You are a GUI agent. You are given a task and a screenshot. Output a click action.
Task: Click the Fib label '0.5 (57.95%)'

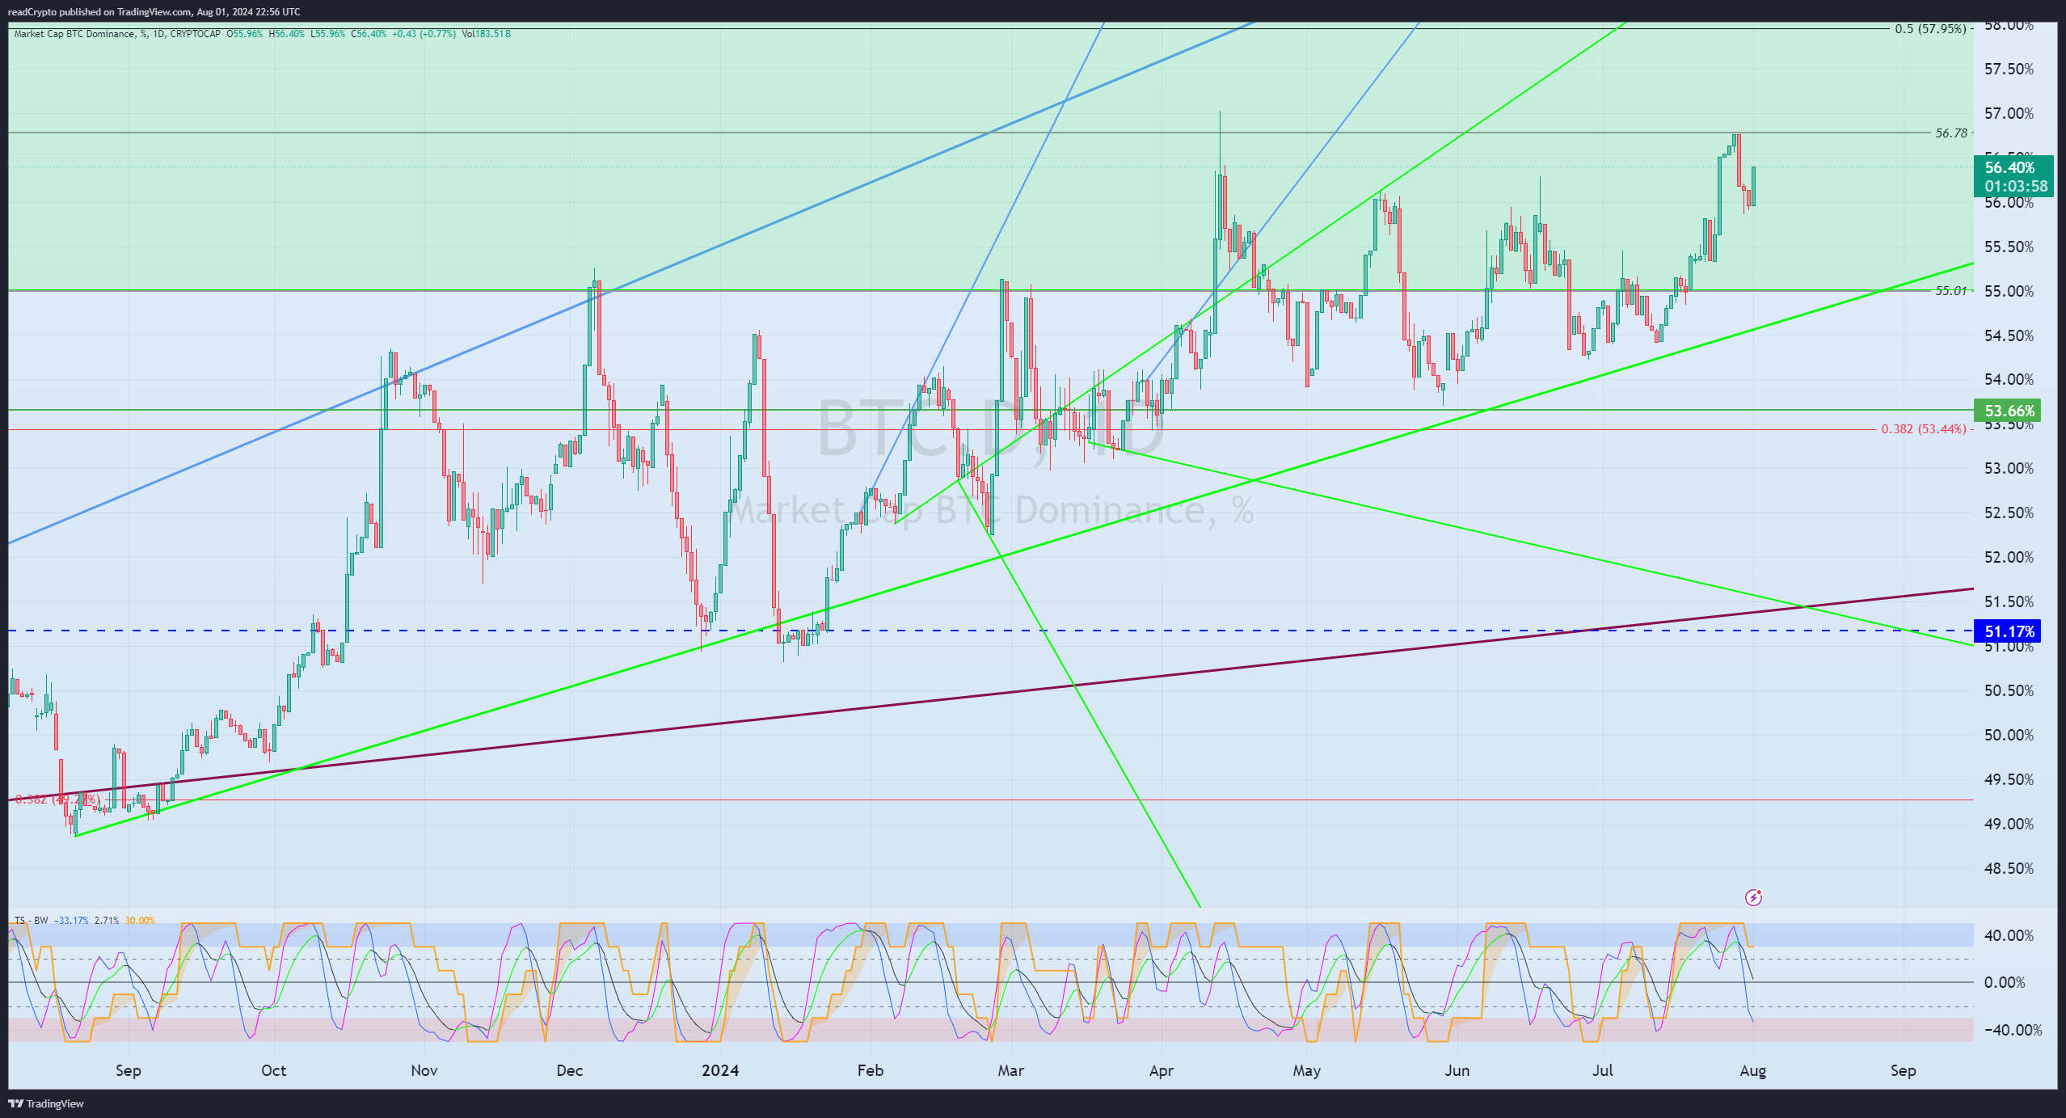click(x=1930, y=28)
